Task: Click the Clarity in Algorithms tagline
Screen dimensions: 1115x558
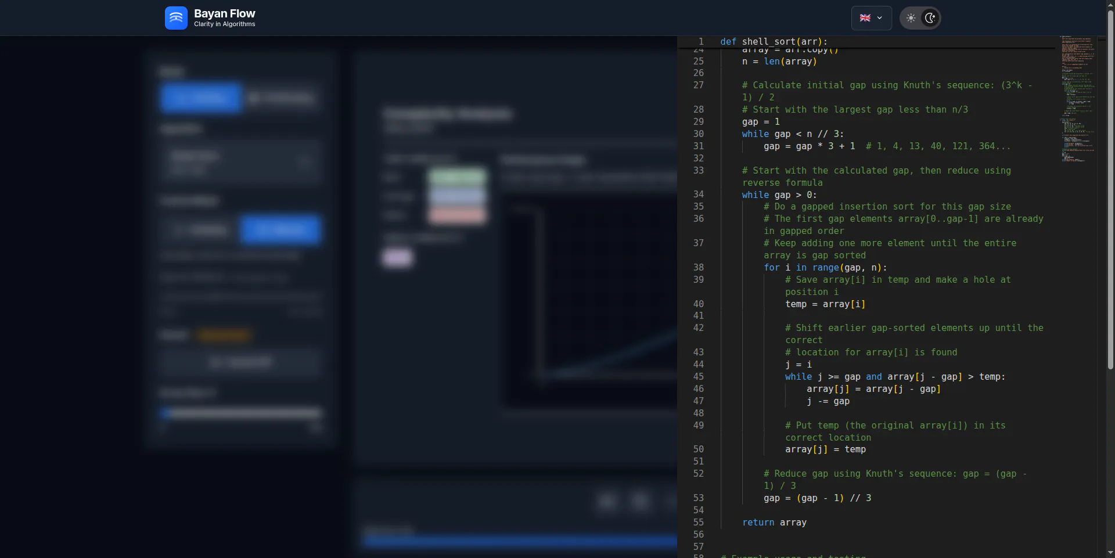Action: click(224, 24)
